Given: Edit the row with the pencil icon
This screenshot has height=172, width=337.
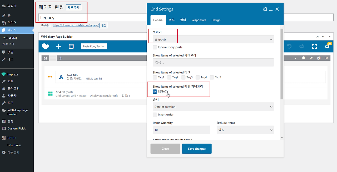Looking at the screenshot, I should tap(311, 58).
